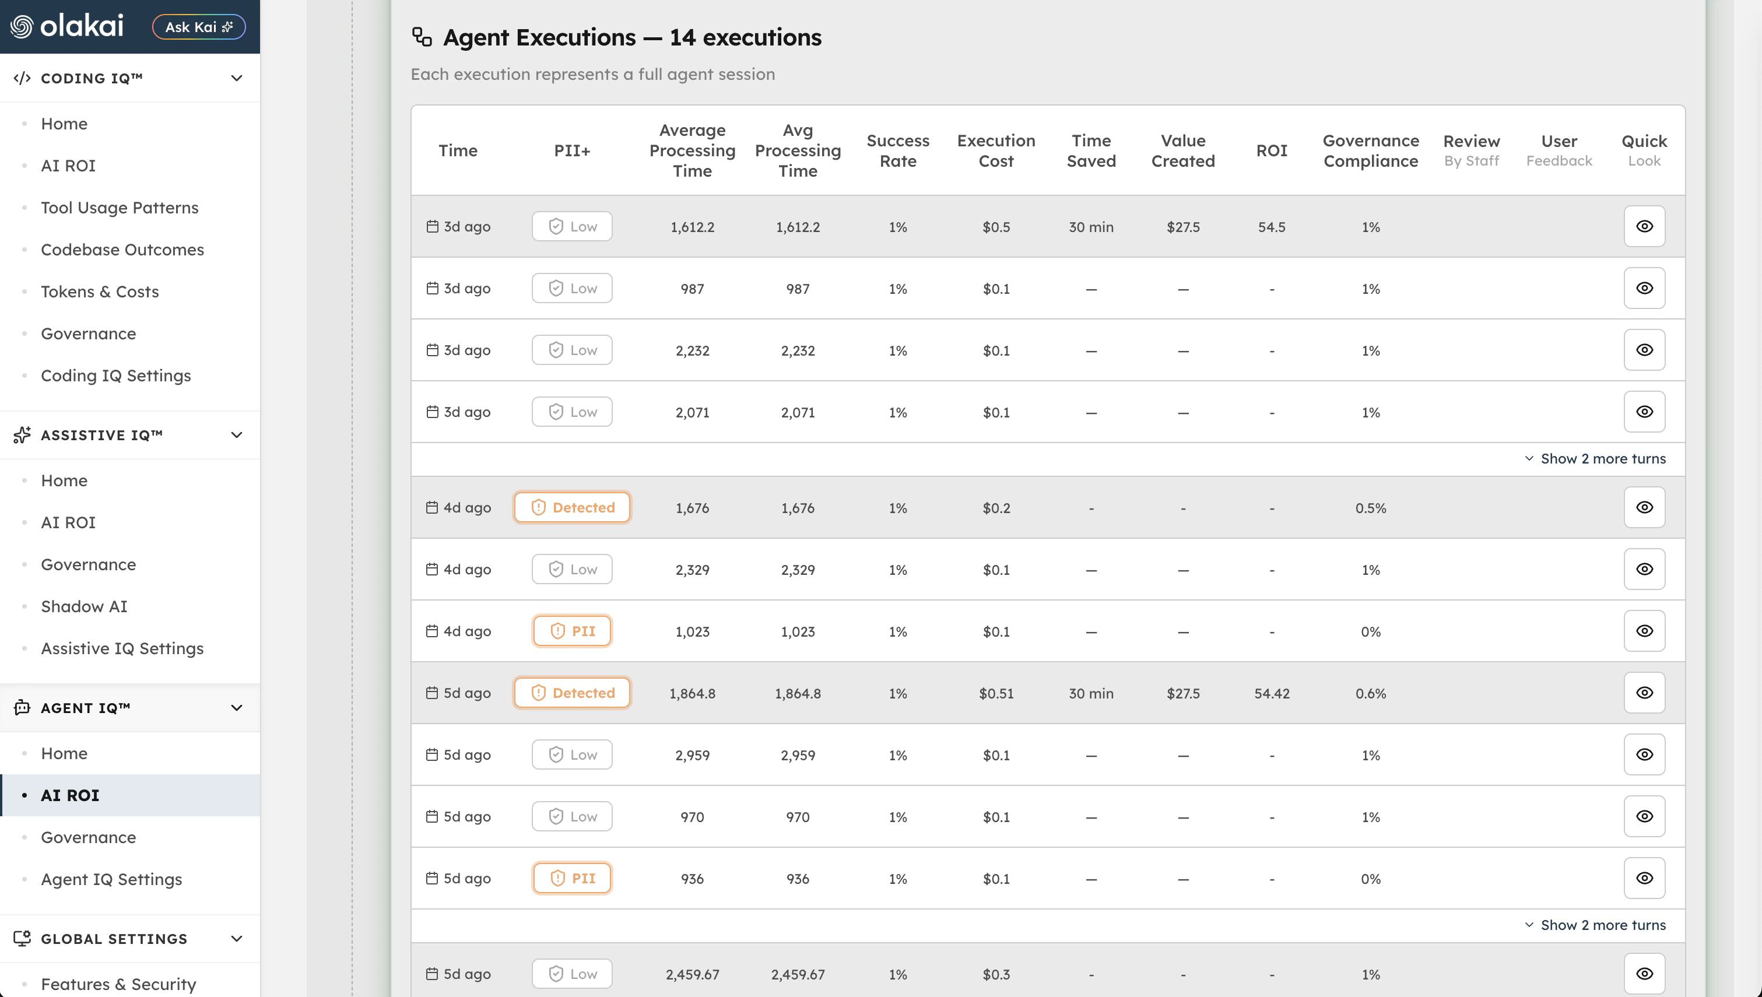
Task: Click the PII badge on 936 row
Action: (x=573, y=878)
